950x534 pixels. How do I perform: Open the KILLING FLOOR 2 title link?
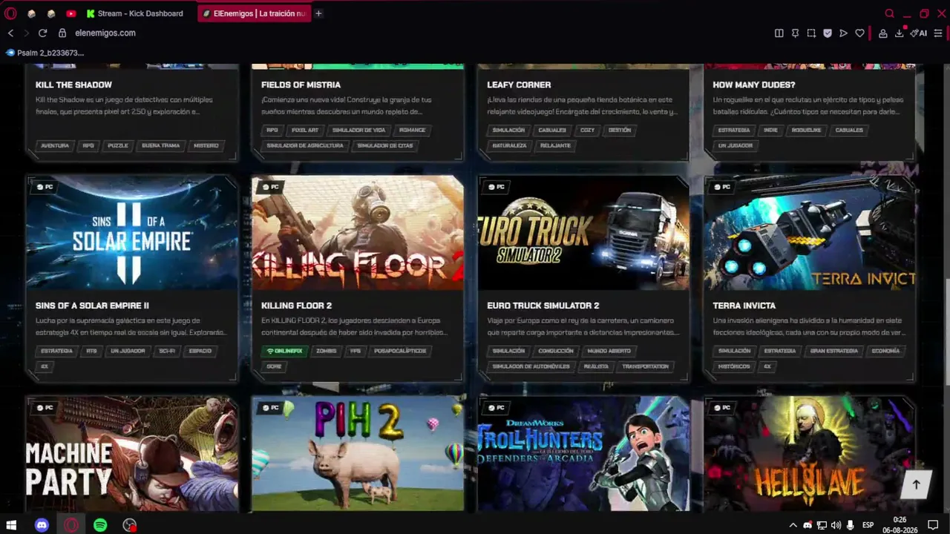coord(296,306)
